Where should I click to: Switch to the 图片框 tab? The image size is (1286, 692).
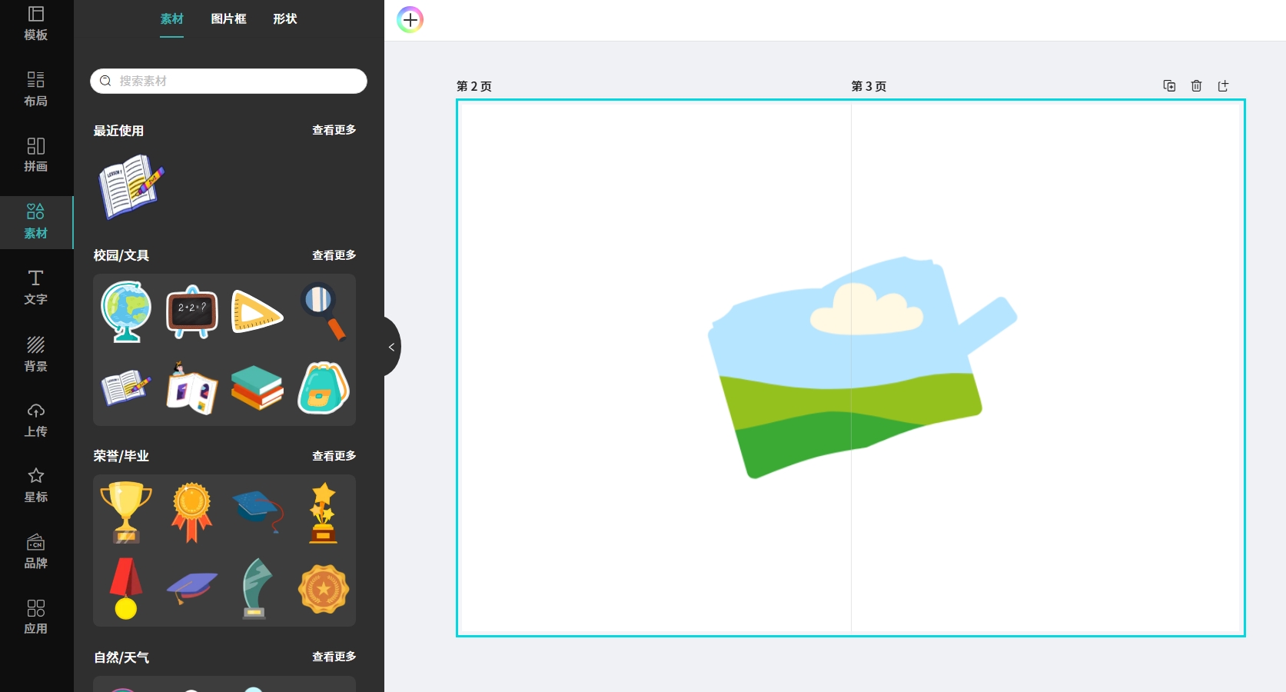tap(228, 19)
